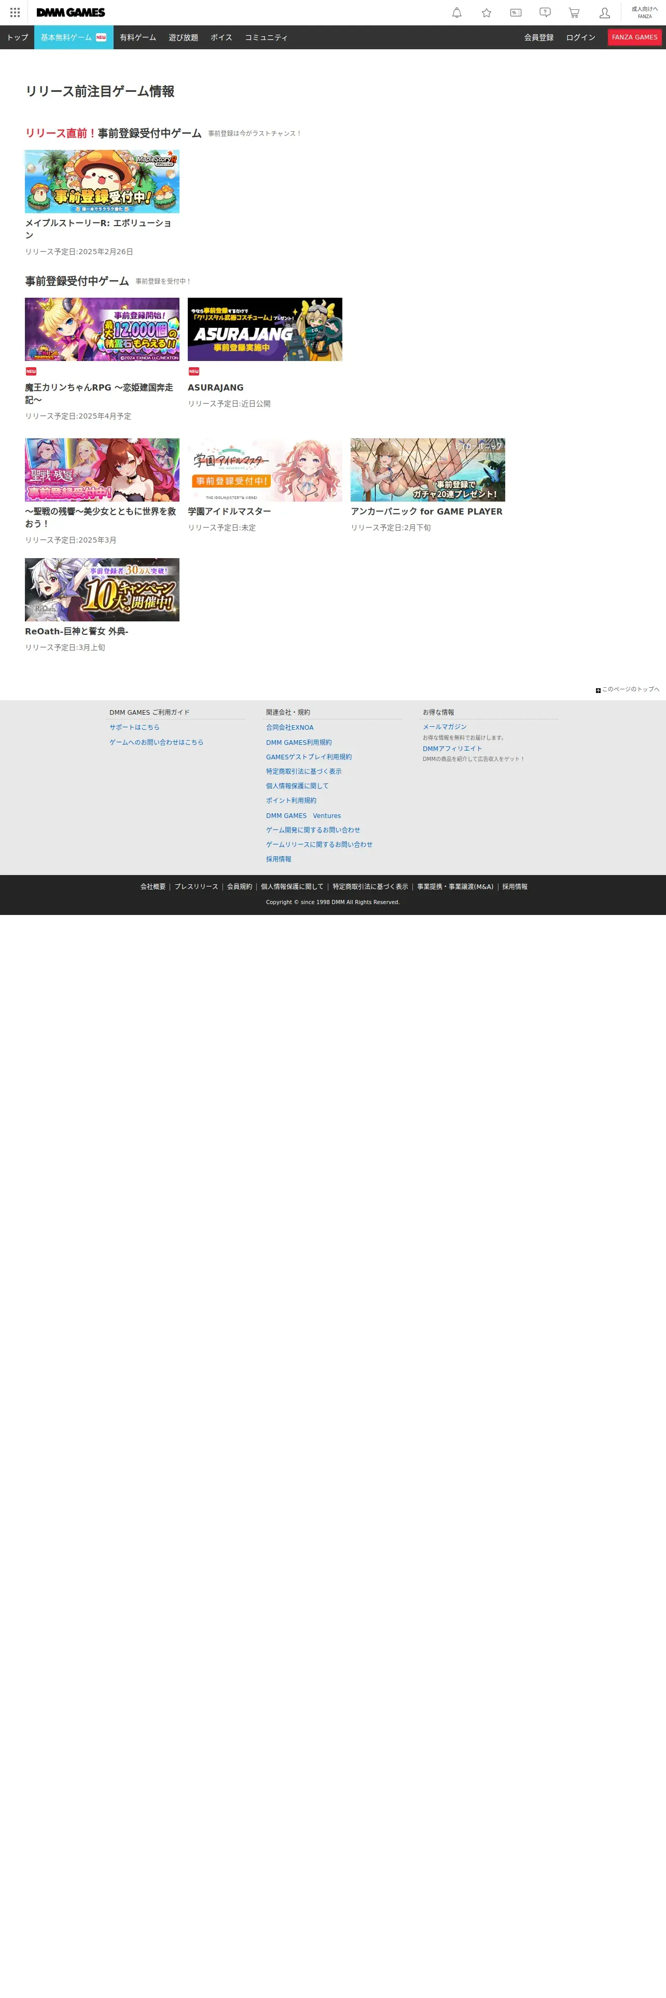Viewport: 666px width, 1998px height.
Task: Open DMM GAMES利用規約 link
Action: click(298, 742)
